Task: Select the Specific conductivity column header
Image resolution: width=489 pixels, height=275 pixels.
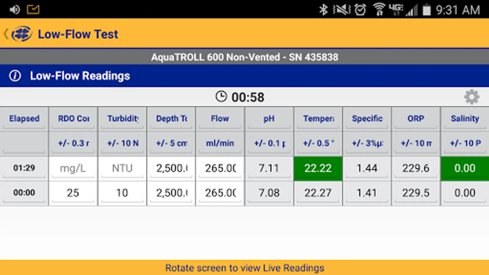Action: [367, 119]
